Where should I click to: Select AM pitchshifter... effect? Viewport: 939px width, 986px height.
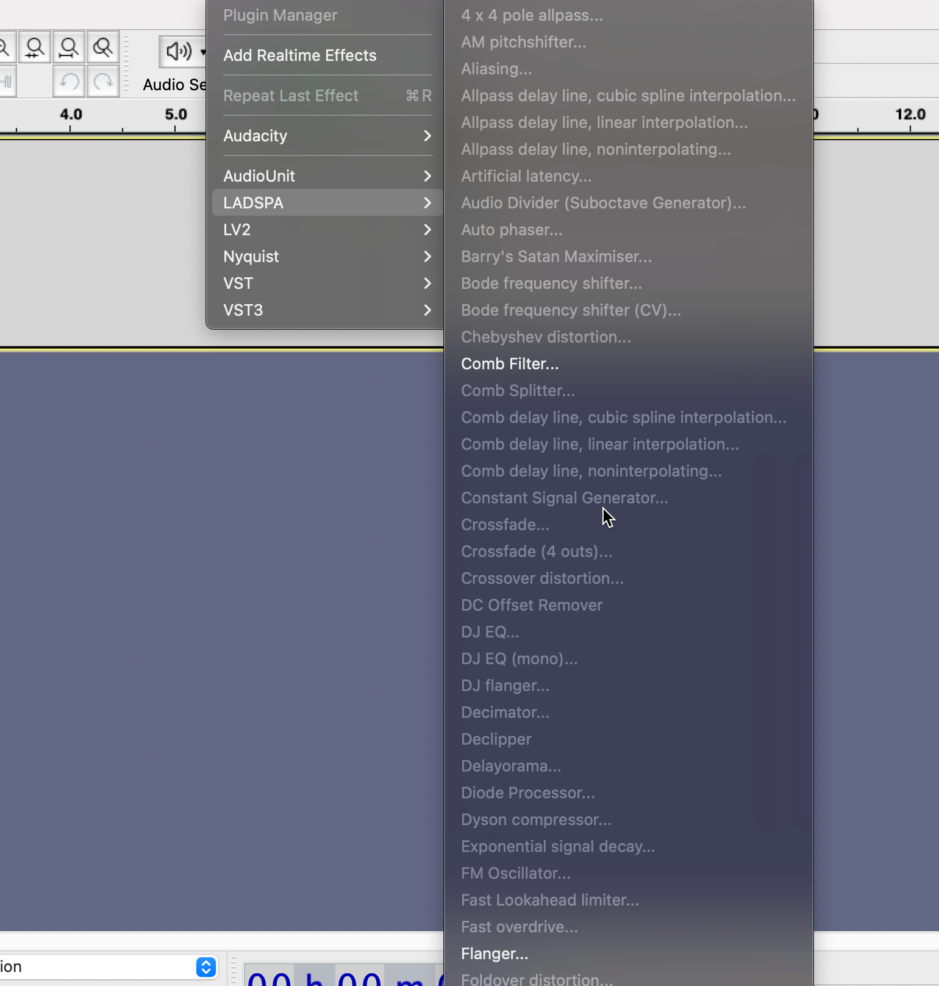(629, 42)
